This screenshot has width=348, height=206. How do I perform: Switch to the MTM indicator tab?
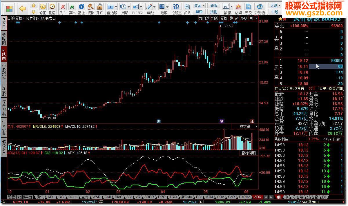click(x=209, y=197)
